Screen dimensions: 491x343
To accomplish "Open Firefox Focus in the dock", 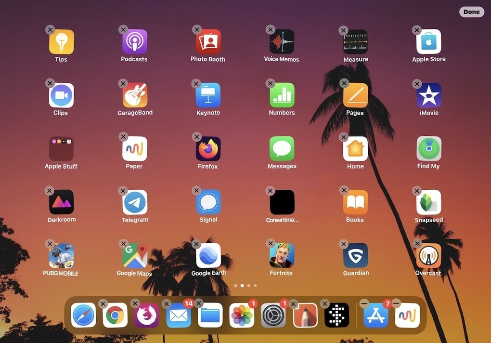I will (x=146, y=315).
